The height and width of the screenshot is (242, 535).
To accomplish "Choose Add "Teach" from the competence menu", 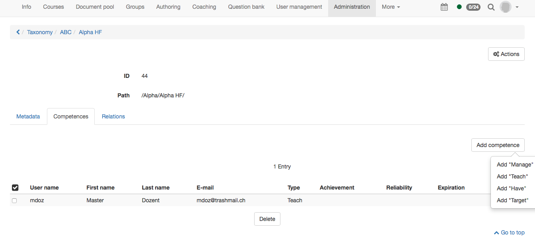I will 512,176.
